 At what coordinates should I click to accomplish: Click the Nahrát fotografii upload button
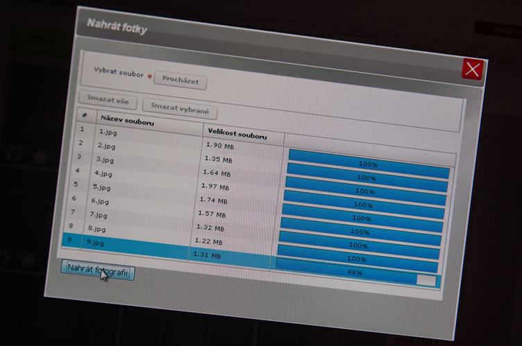coord(98,270)
